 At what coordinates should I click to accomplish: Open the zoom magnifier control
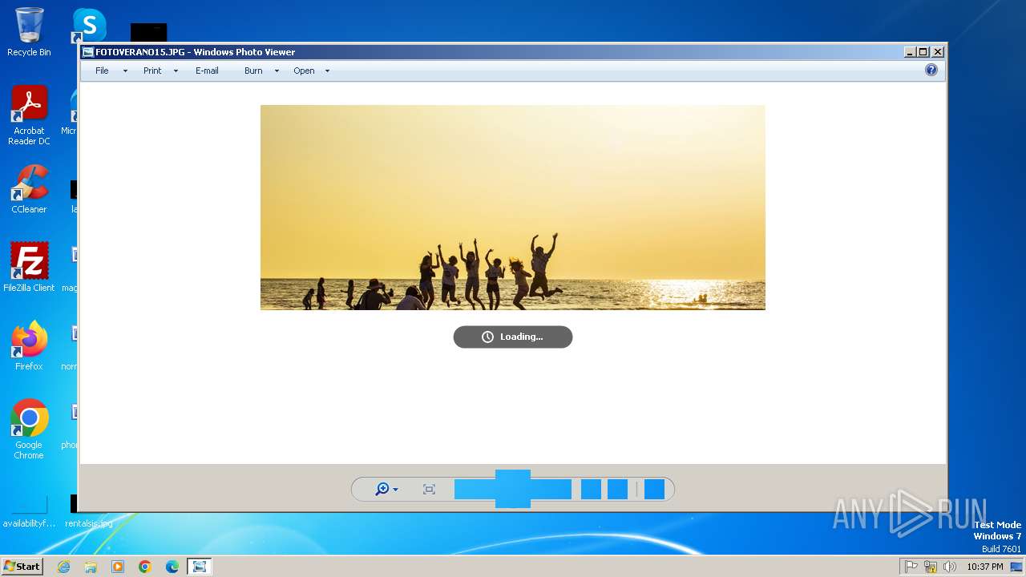click(x=386, y=489)
